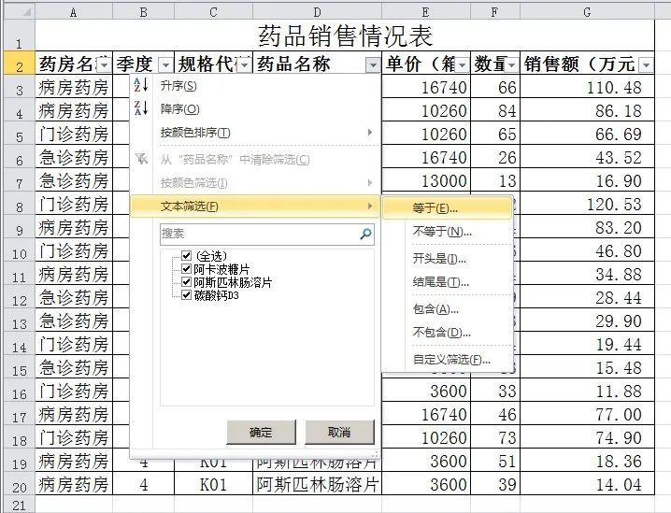The height and width of the screenshot is (513, 671).
Task: Click the 阿斯匹林肠溶片 cell in row 20
Action: coord(317,484)
